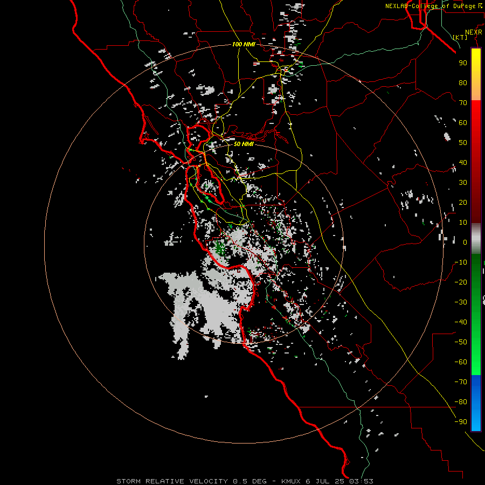The height and width of the screenshot is (485, 485).
Task: Click the 20 value on the velocity scale
Action: 463,202
